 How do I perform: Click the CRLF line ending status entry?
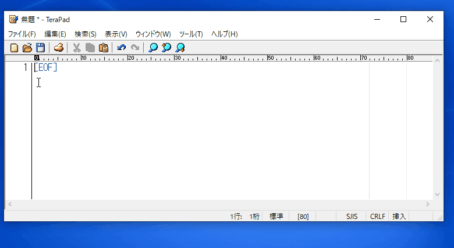pyautogui.click(x=378, y=217)
